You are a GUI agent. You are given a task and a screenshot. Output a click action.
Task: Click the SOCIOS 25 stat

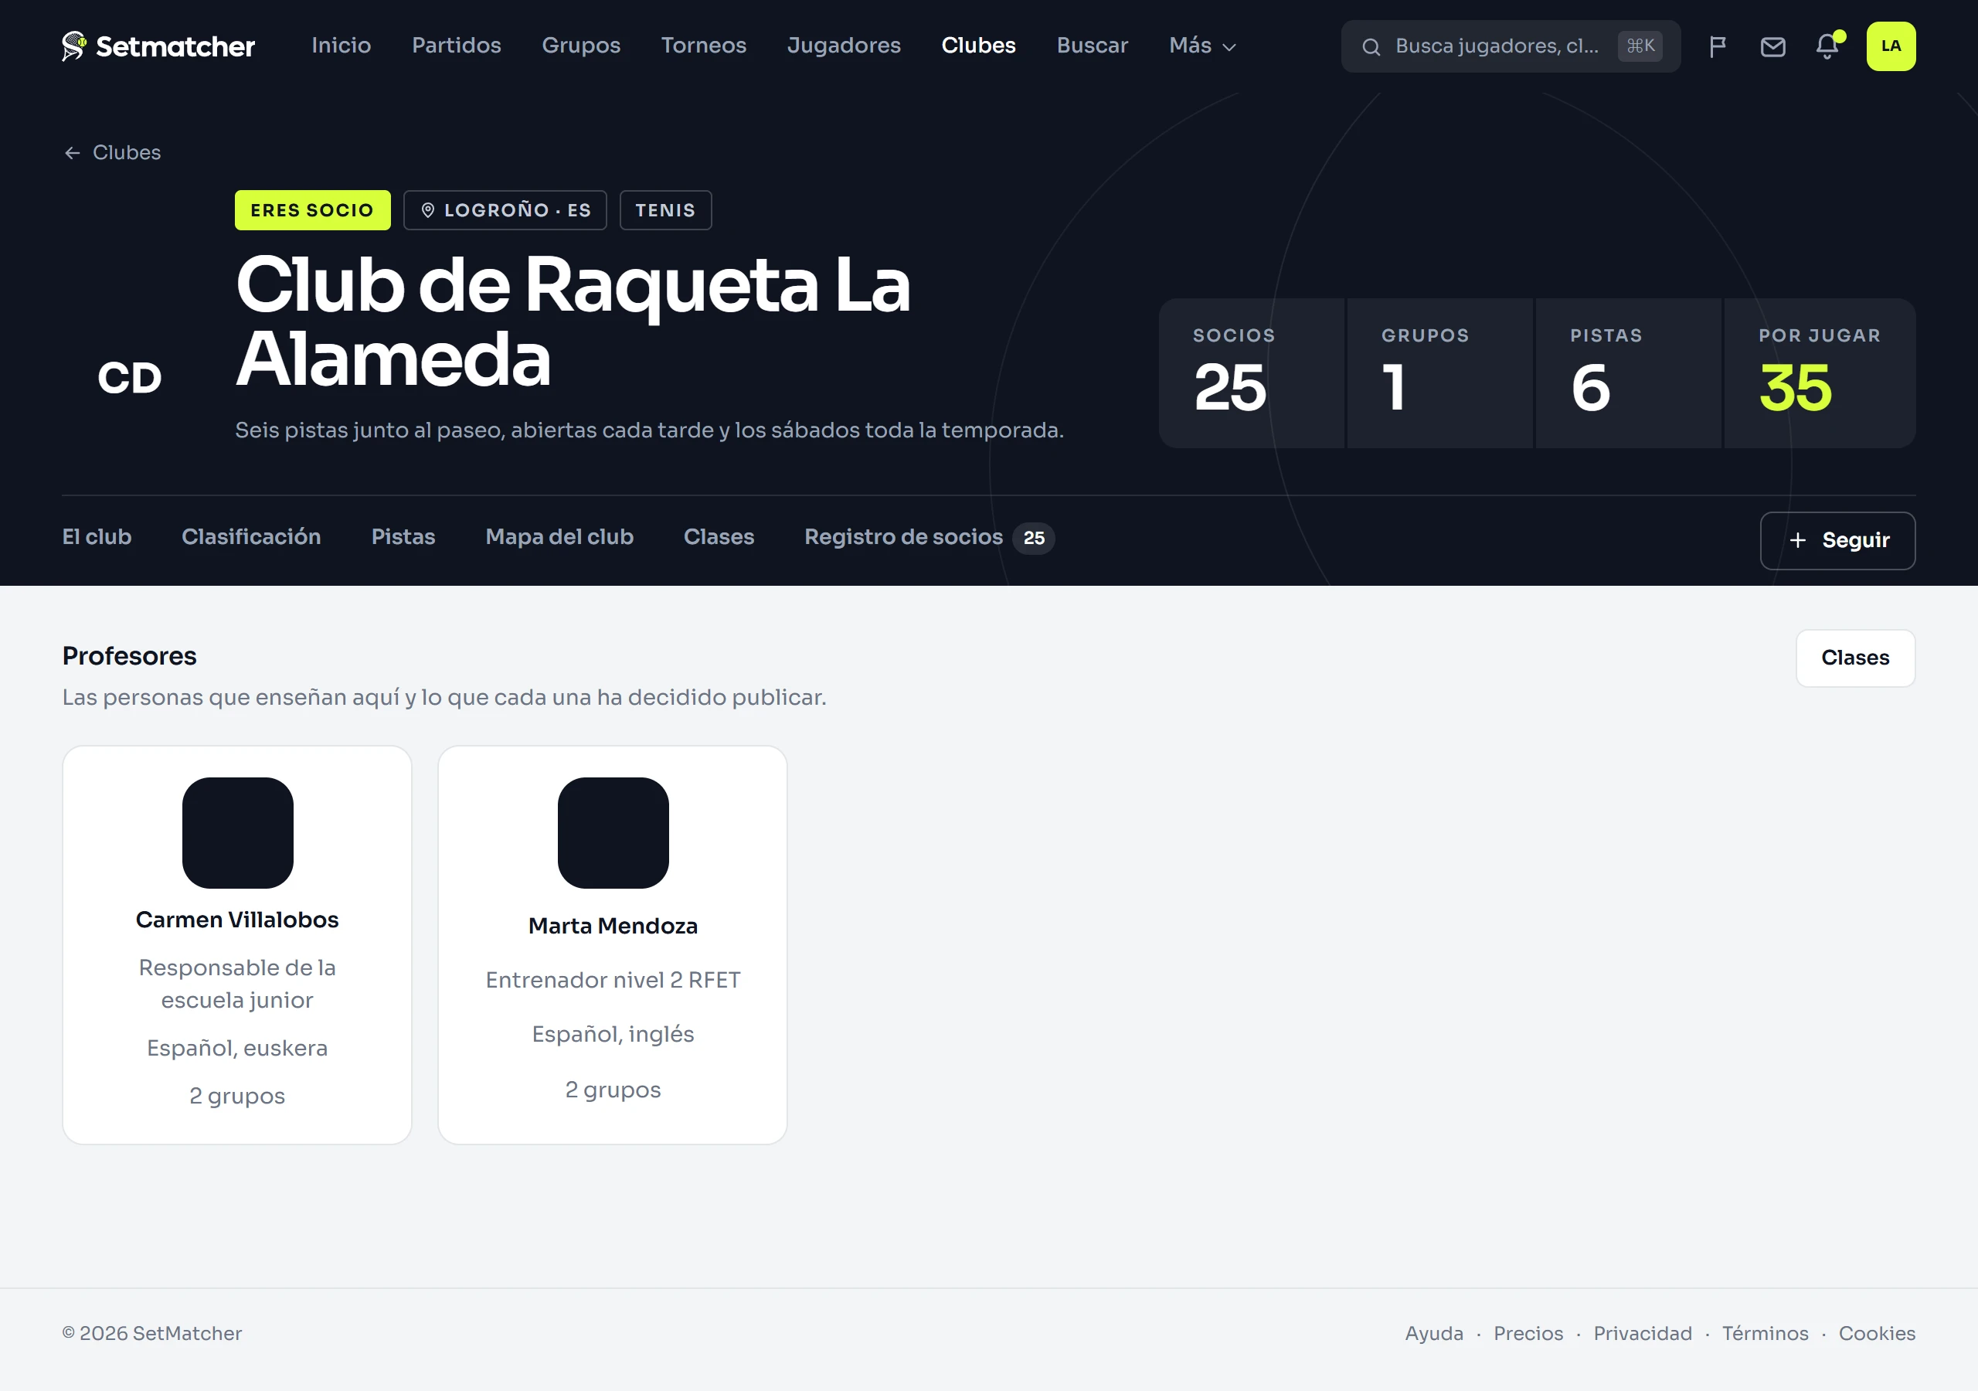click(1251, 373)
